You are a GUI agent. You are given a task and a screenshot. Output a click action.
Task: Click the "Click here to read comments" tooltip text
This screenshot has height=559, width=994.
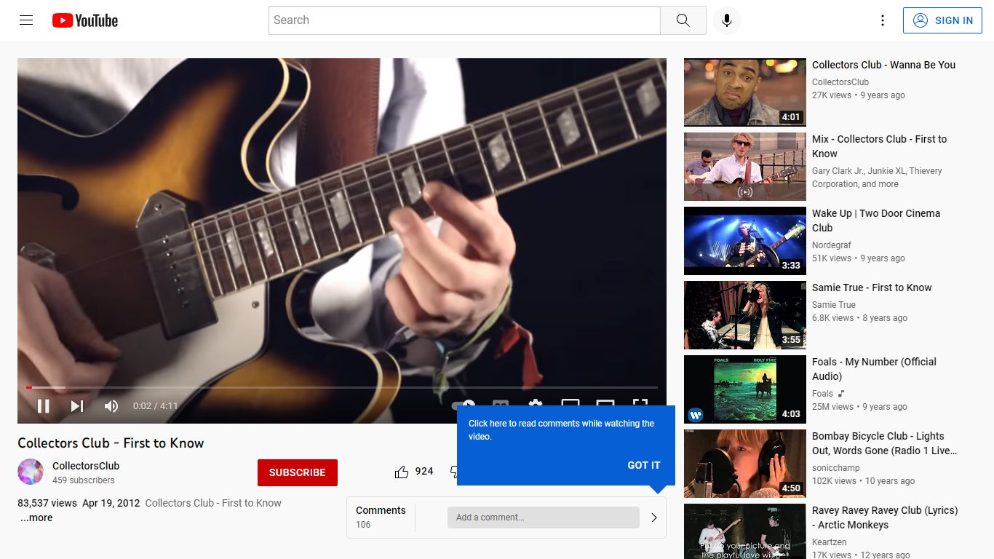point(561,430)
